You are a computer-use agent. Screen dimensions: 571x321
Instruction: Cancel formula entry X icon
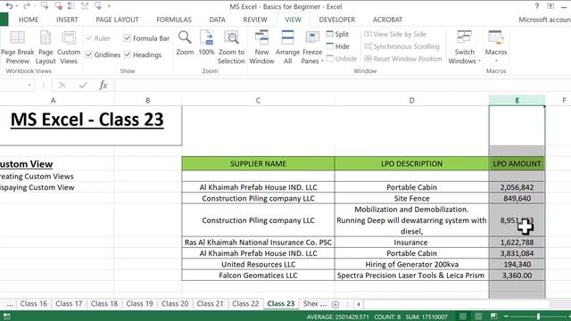point(62,86)
